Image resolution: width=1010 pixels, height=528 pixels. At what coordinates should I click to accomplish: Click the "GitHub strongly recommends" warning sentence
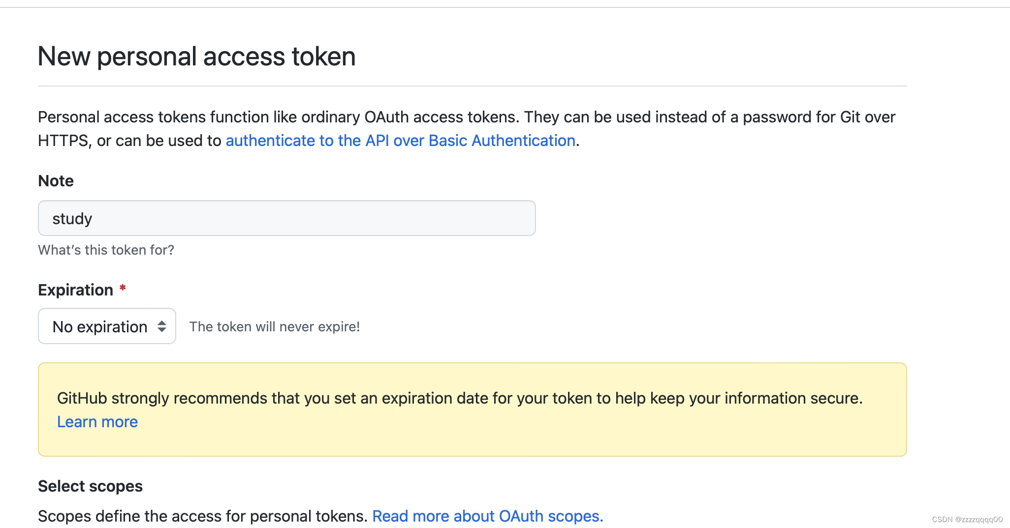460,398
